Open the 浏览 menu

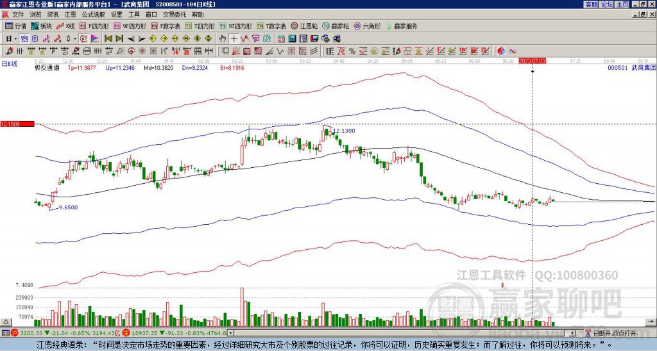pyautogui.click(x=36, y=15)
